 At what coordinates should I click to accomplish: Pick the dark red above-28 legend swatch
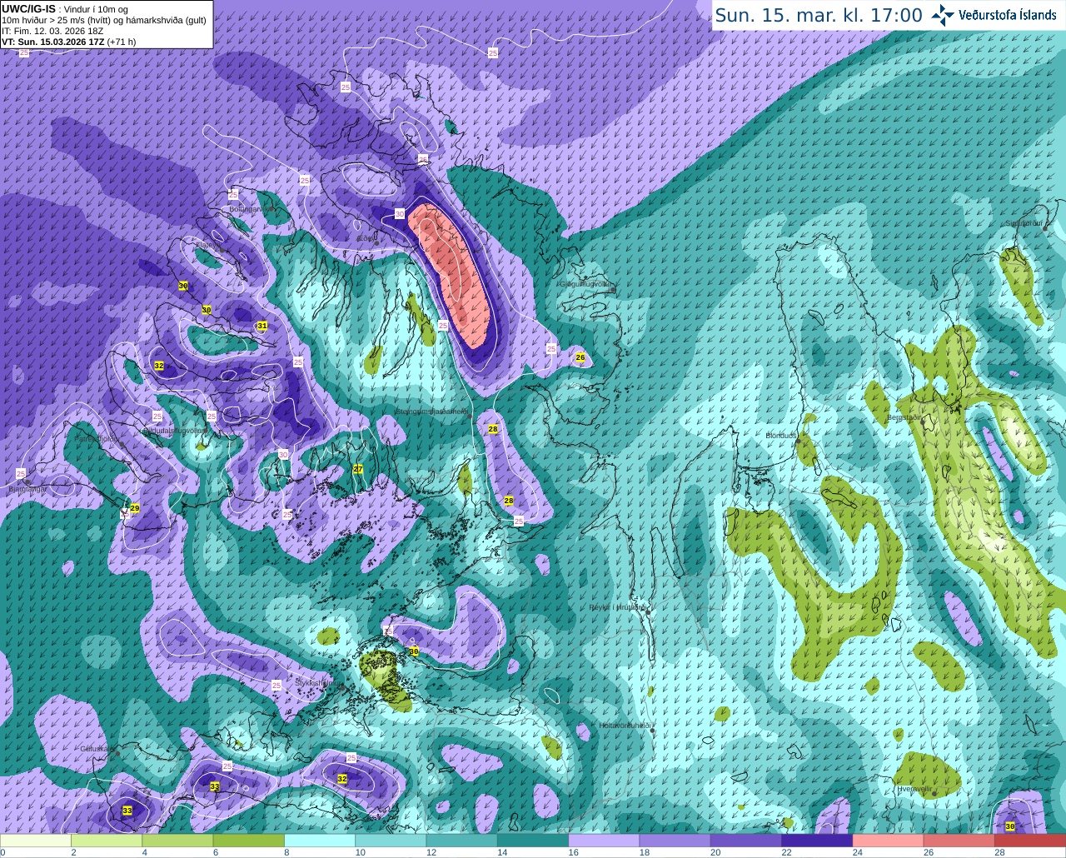pyautogui.click(x=1030, y=841)
